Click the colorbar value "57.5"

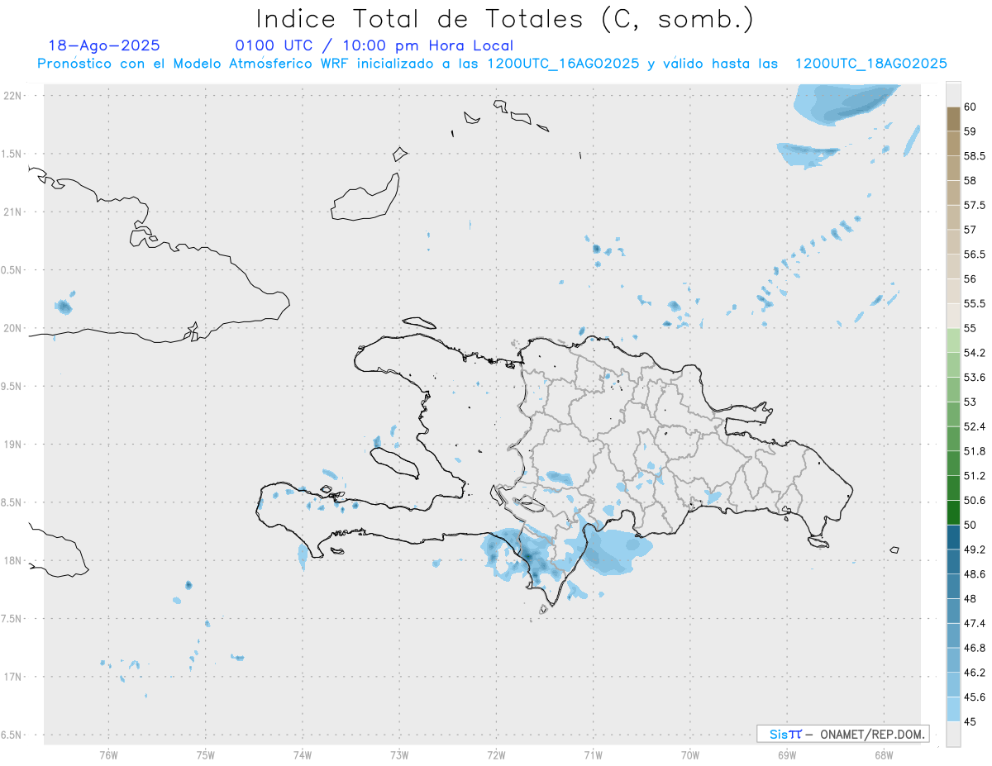click(975, 205)
